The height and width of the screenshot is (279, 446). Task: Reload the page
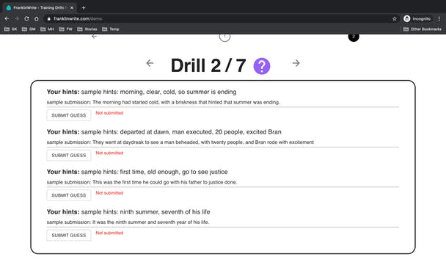(x=26, y=19)
